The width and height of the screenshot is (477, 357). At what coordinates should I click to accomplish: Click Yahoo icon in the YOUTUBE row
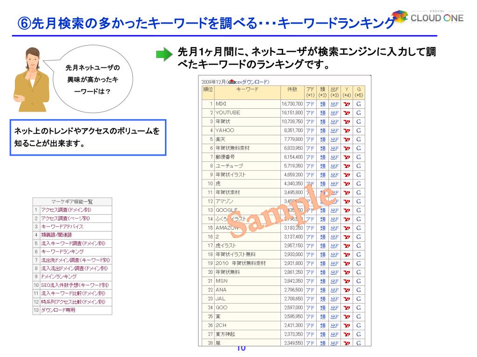point(347,113)
